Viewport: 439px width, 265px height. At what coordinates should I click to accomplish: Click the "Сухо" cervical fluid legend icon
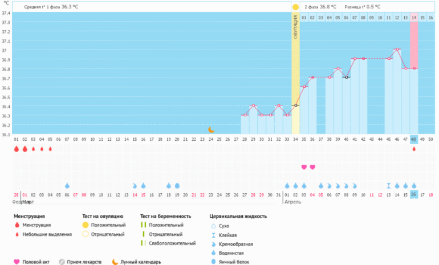(x=213, y=226)
